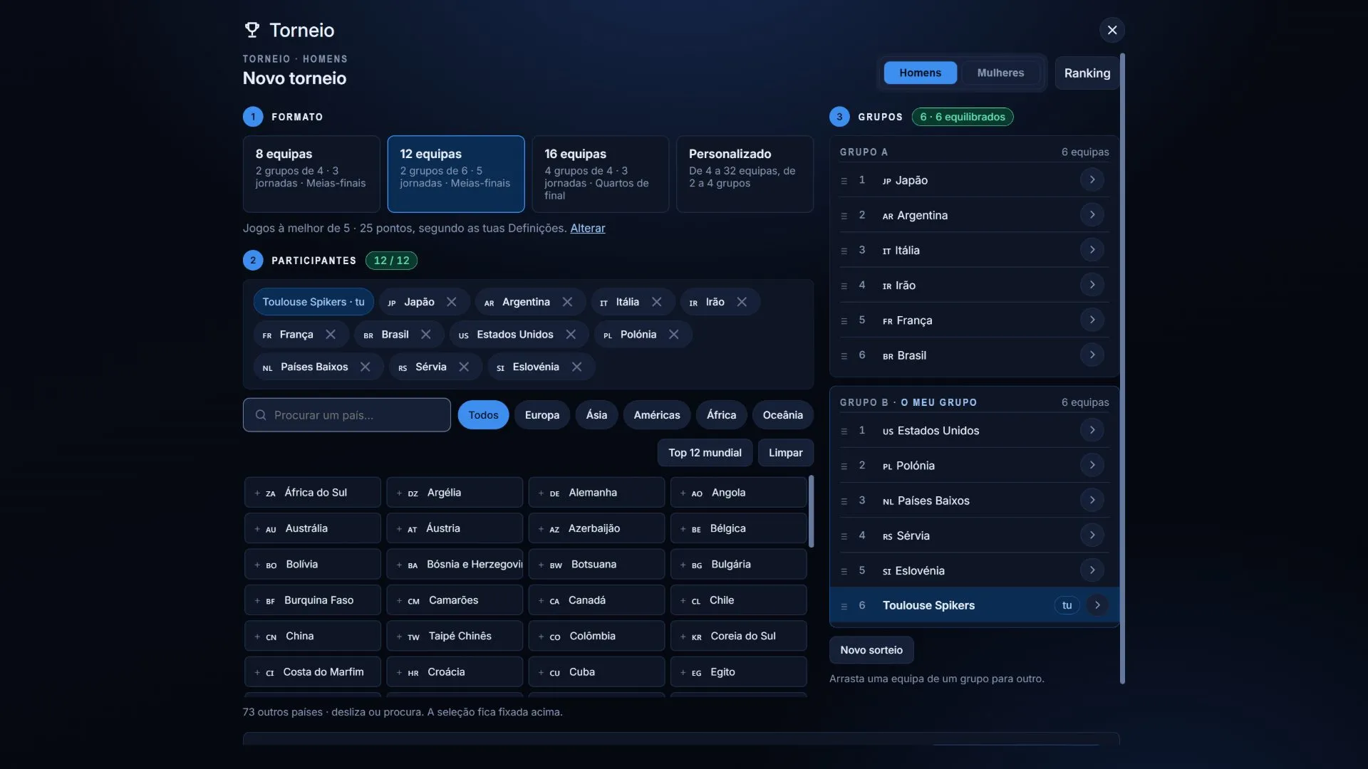Viewport: 1368px width, 769px height.
Task: Expand Brasil row chevron in Grupo A
Action: (1092, 355)
